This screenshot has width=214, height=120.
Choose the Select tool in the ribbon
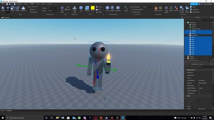(x=3, y=9)
